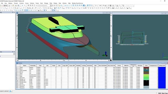Click the highlighted icon left of third-row end arrow

pyautogui.click(x=54, y=10)
